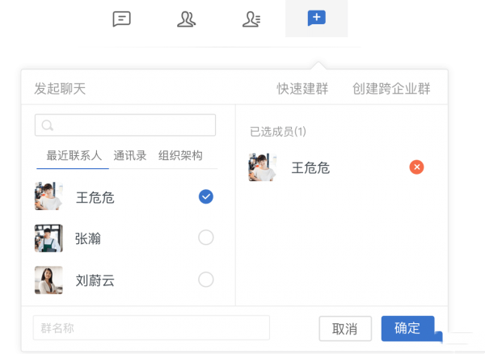Viewport: 485px width, 354px height.
Task: Click 王危危 name in contact list
Action: pyautogui.click(x=95, y=197)
